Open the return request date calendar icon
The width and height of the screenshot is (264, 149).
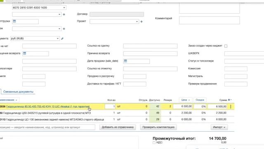click(x=25, y=53)
